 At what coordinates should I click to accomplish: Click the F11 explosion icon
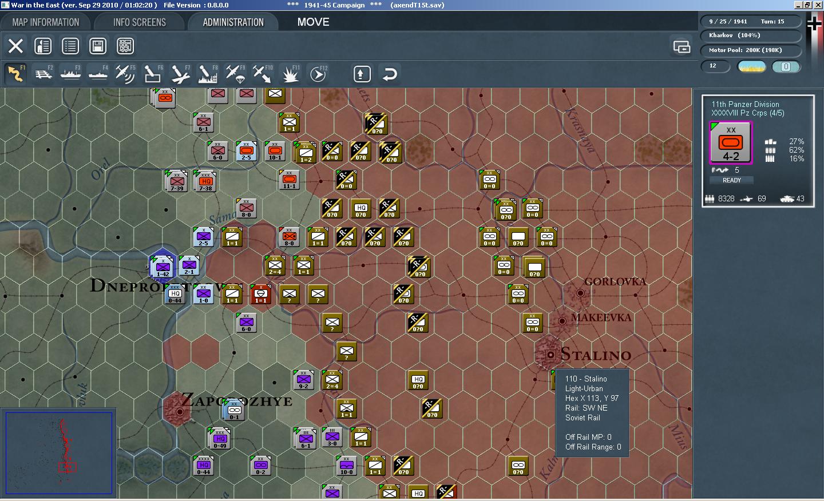click(x=290, y=74)
